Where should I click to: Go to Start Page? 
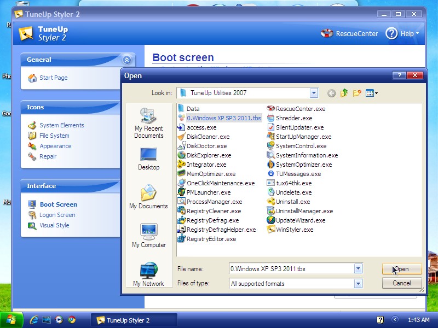[48, 78]
